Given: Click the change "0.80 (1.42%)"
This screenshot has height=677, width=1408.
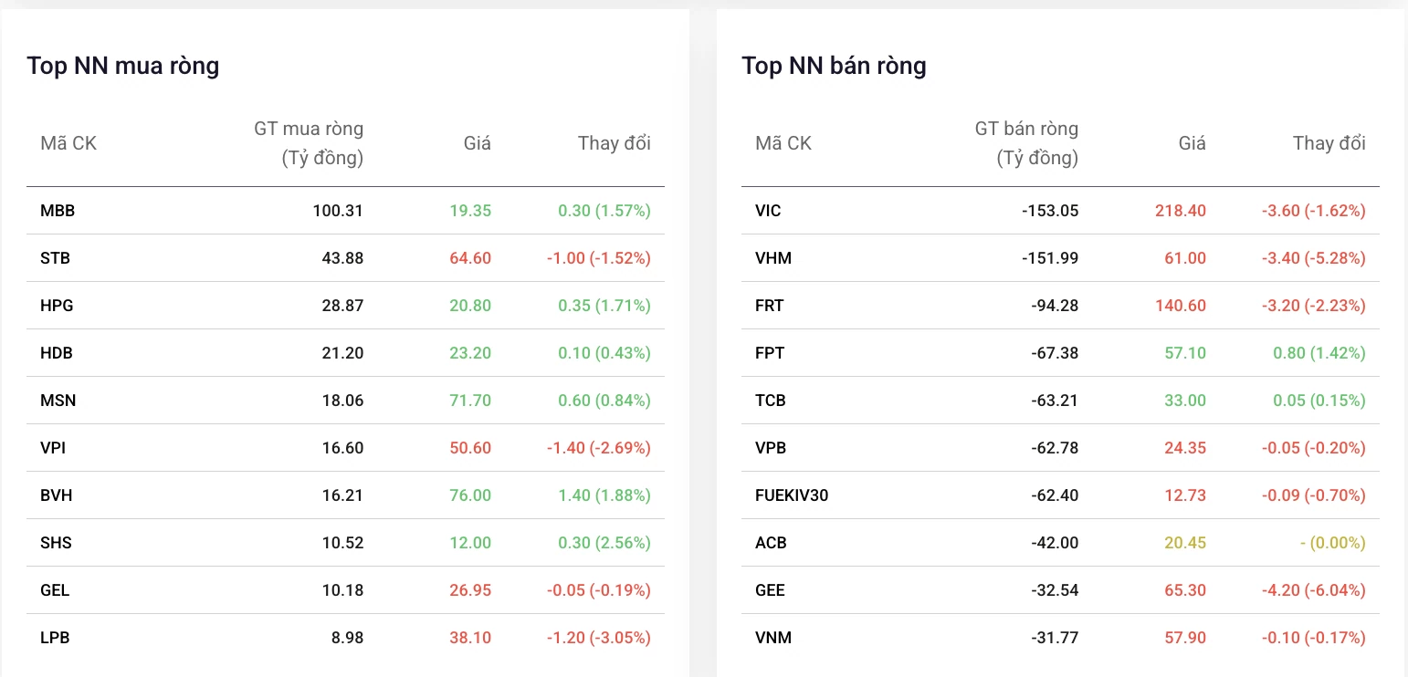Looking at the screenshot, I should [1319, 353].
